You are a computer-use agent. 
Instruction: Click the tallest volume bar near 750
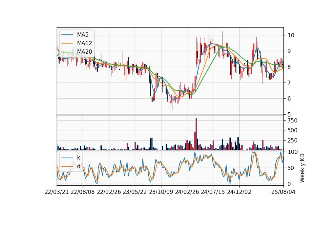click(196, 134)
